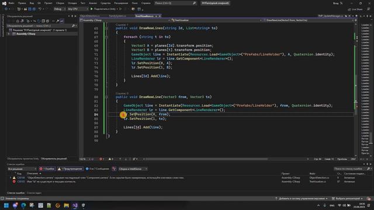Open Windows Start menu
Screen dimensions: 374x210
(6, 205)
